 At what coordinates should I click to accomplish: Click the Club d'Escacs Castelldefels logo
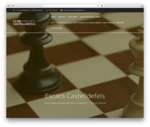(24, 23)
